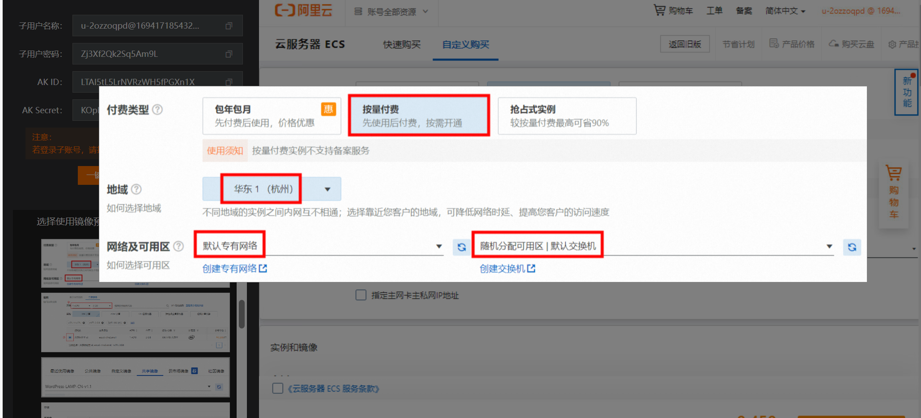Viewport: 921px width, 418px height.
Task: Copy the AK ID value
Action: pos(229,82)
